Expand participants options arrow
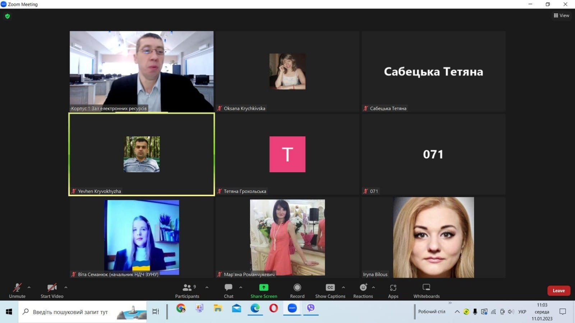Viewport: 575px width, 323px height. [x=207, y=287]
